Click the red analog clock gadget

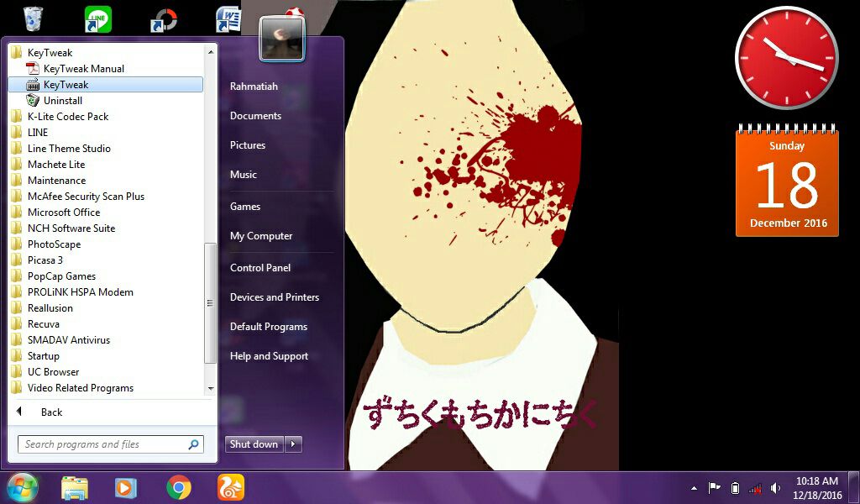point(787,58)
